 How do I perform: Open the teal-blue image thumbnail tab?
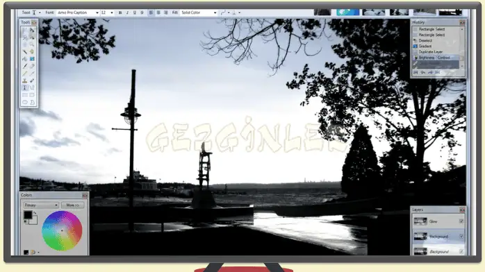pos(347,12)
